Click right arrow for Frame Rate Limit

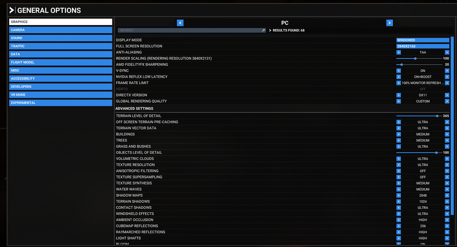click(447, 83)
